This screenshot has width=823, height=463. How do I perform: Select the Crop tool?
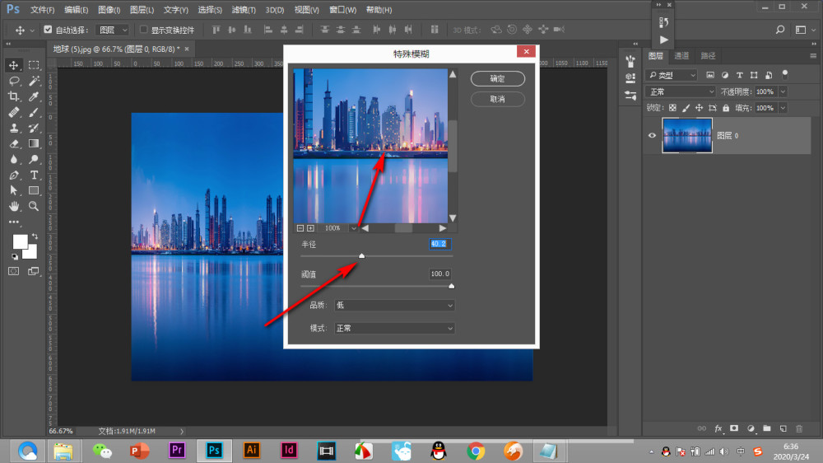14,96
